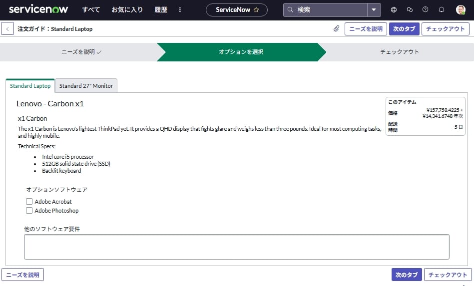Click the ServiceNow logo
Image resolution: width=474 pixels, height=286 pixels.
38,9
